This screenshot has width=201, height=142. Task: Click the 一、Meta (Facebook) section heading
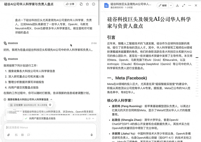(127, 78)
